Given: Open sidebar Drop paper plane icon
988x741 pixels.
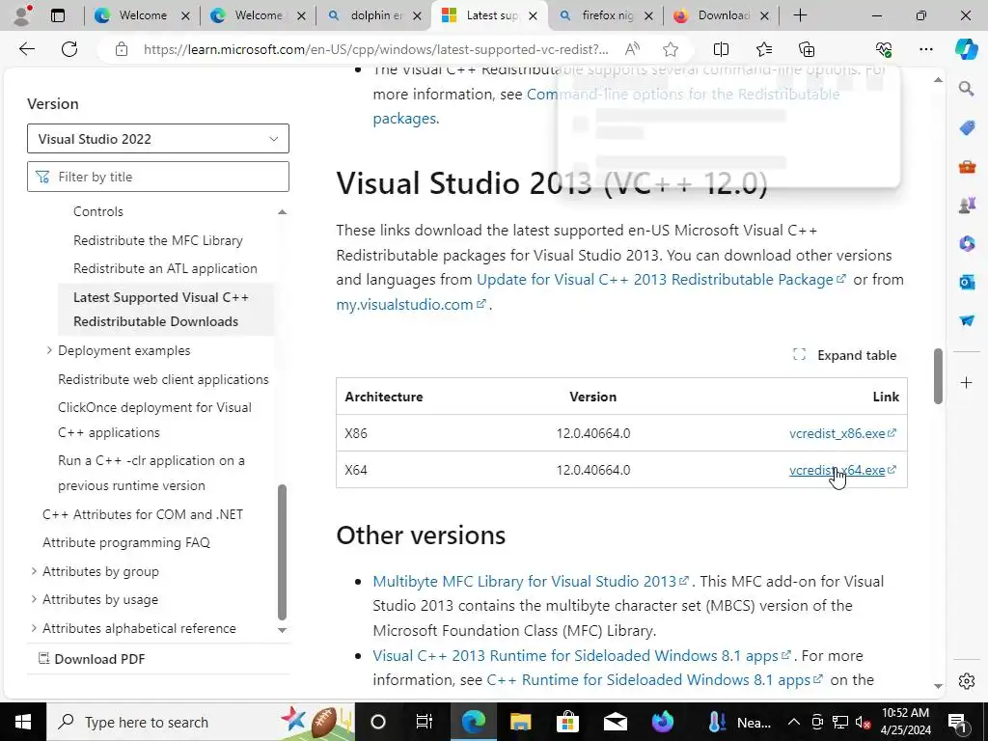Looking at the screenshot, I should pyautogui.click(x=967, y=320).
